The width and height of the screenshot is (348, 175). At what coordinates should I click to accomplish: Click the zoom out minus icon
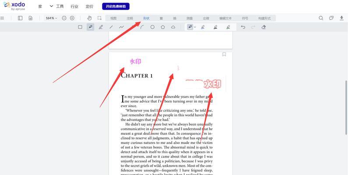64,18
